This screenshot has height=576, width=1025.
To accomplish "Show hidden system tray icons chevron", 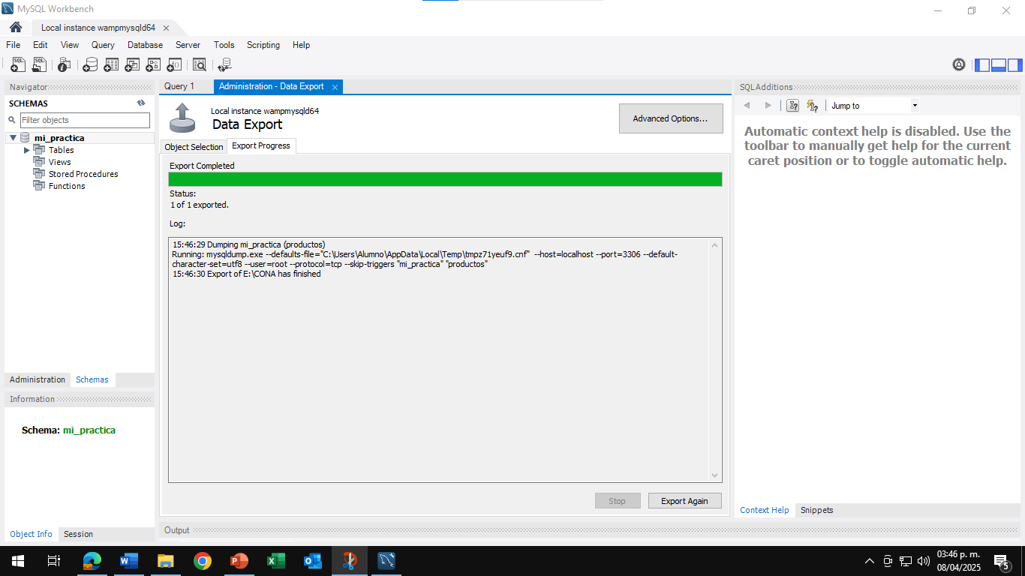I will point(870,561).
